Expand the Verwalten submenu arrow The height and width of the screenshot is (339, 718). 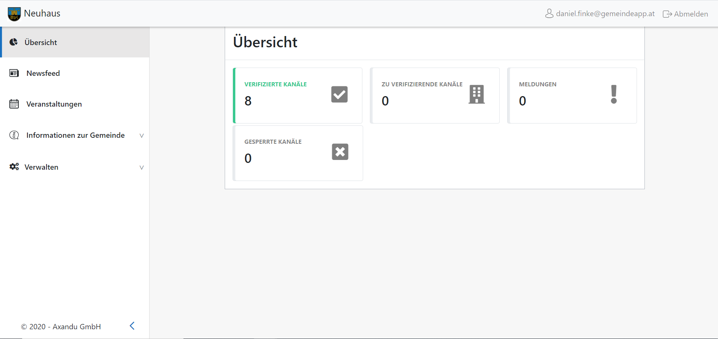tap(141, 167)
